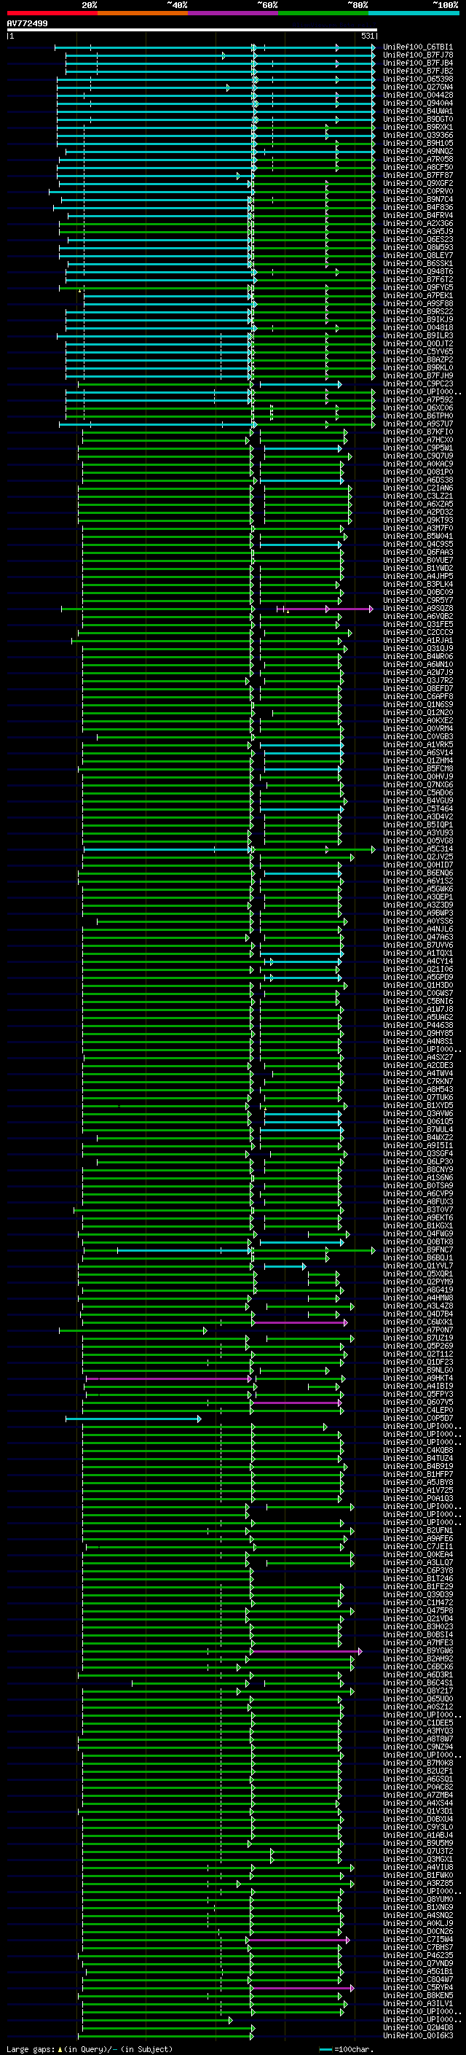This screenshot has height=2055, width=466.
Task: Pick the UniRef100_Q8Y217 entry name
Action: click(x=418, y=1691)
